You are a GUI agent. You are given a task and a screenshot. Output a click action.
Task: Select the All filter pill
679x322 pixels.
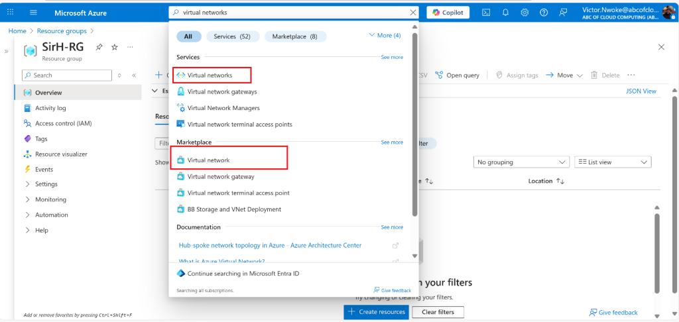coord(188,36)
